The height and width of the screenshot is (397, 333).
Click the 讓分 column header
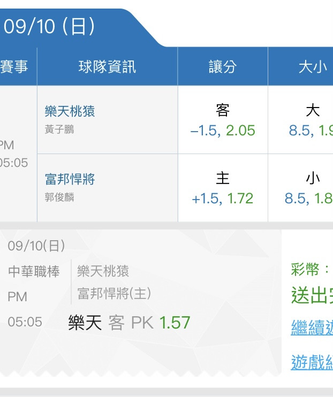tap(222, 66)
